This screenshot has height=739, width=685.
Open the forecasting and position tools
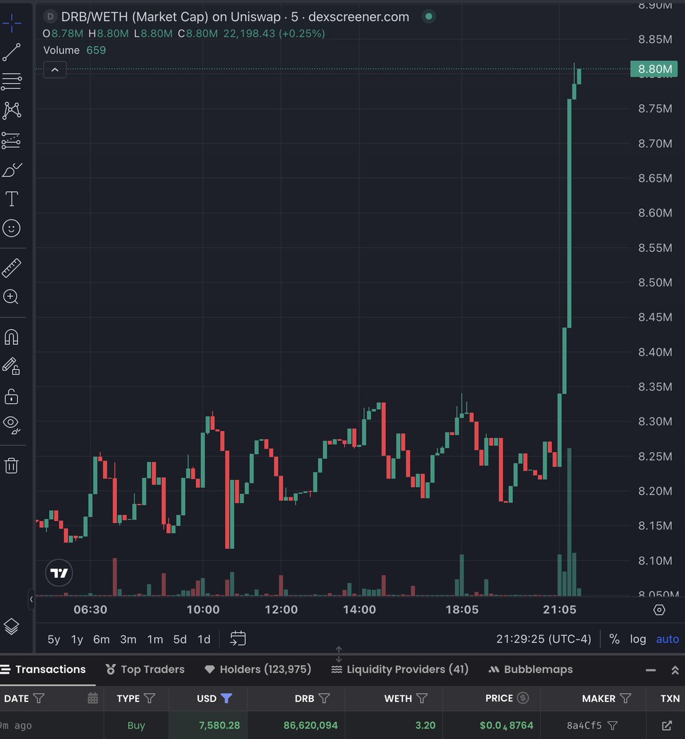pos(11,140)
